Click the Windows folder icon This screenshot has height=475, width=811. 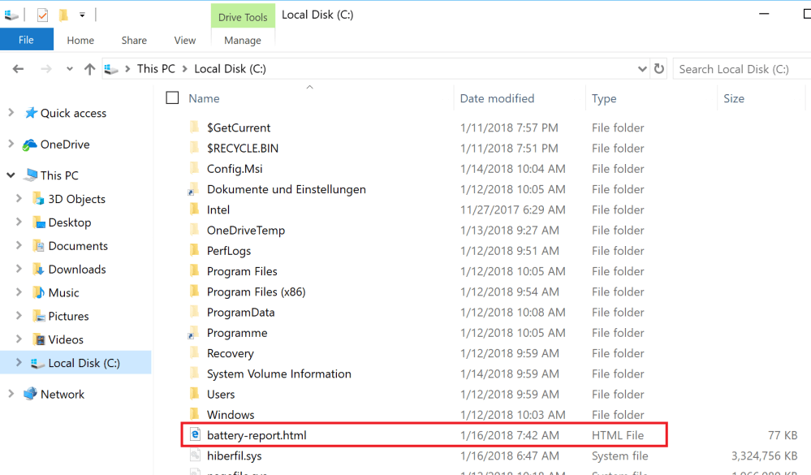[194, 415]
